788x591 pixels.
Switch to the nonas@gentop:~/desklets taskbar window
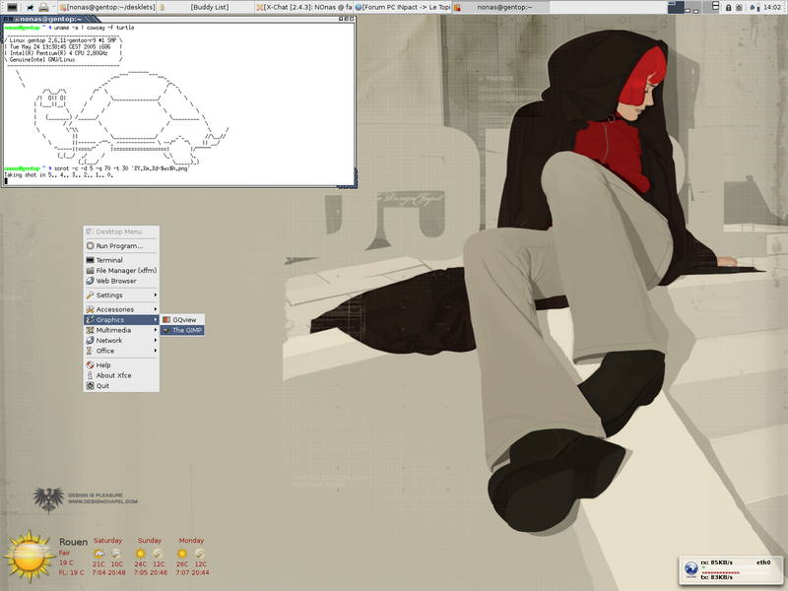coord(107,7)
